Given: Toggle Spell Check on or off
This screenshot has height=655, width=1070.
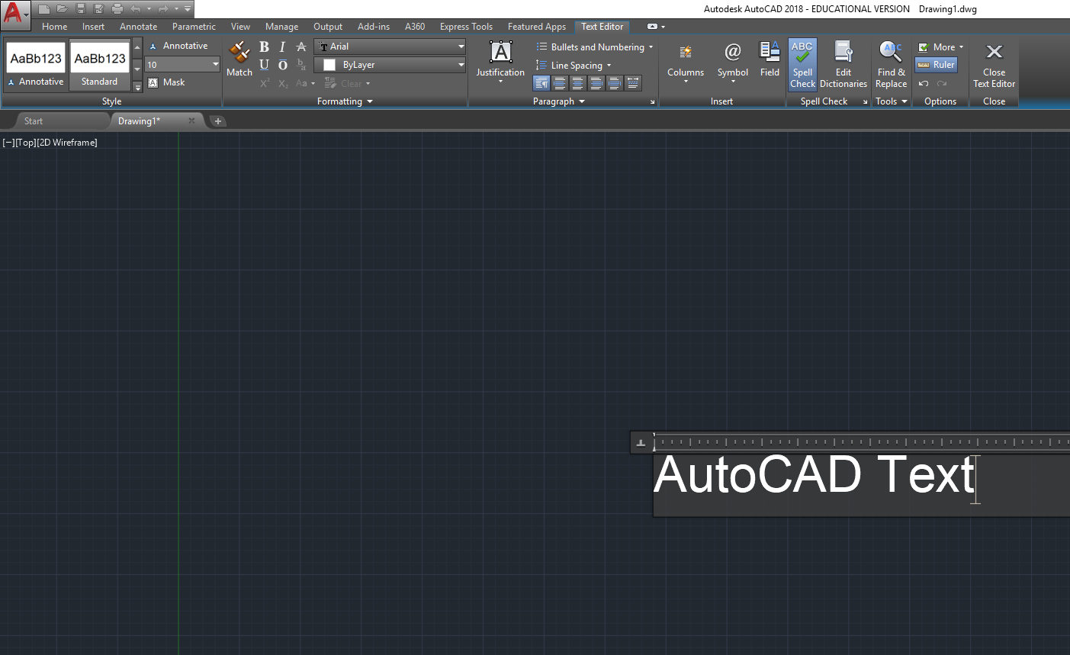Looking at the screenshot, I should 802,65.
